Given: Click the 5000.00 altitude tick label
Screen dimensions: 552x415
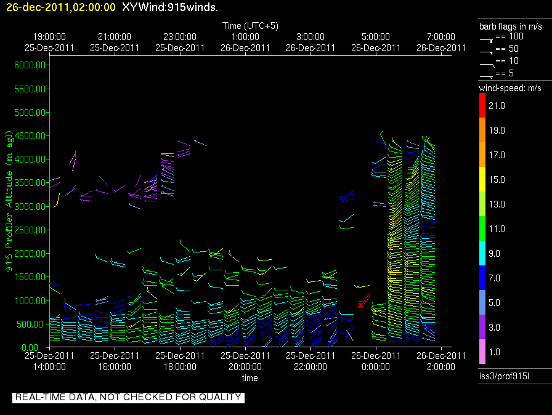Looking at the screenshot, I should tap(30, 113).
